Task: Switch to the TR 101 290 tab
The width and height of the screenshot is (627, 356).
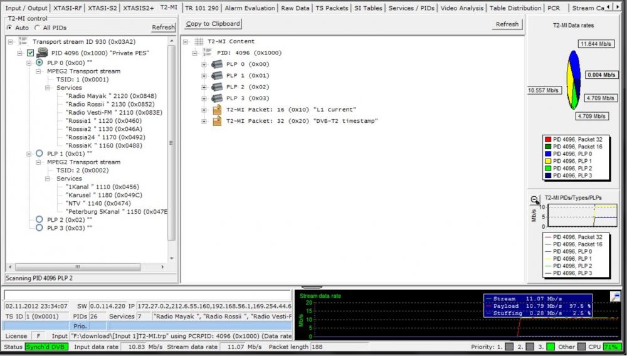Action: coord(202,8)
